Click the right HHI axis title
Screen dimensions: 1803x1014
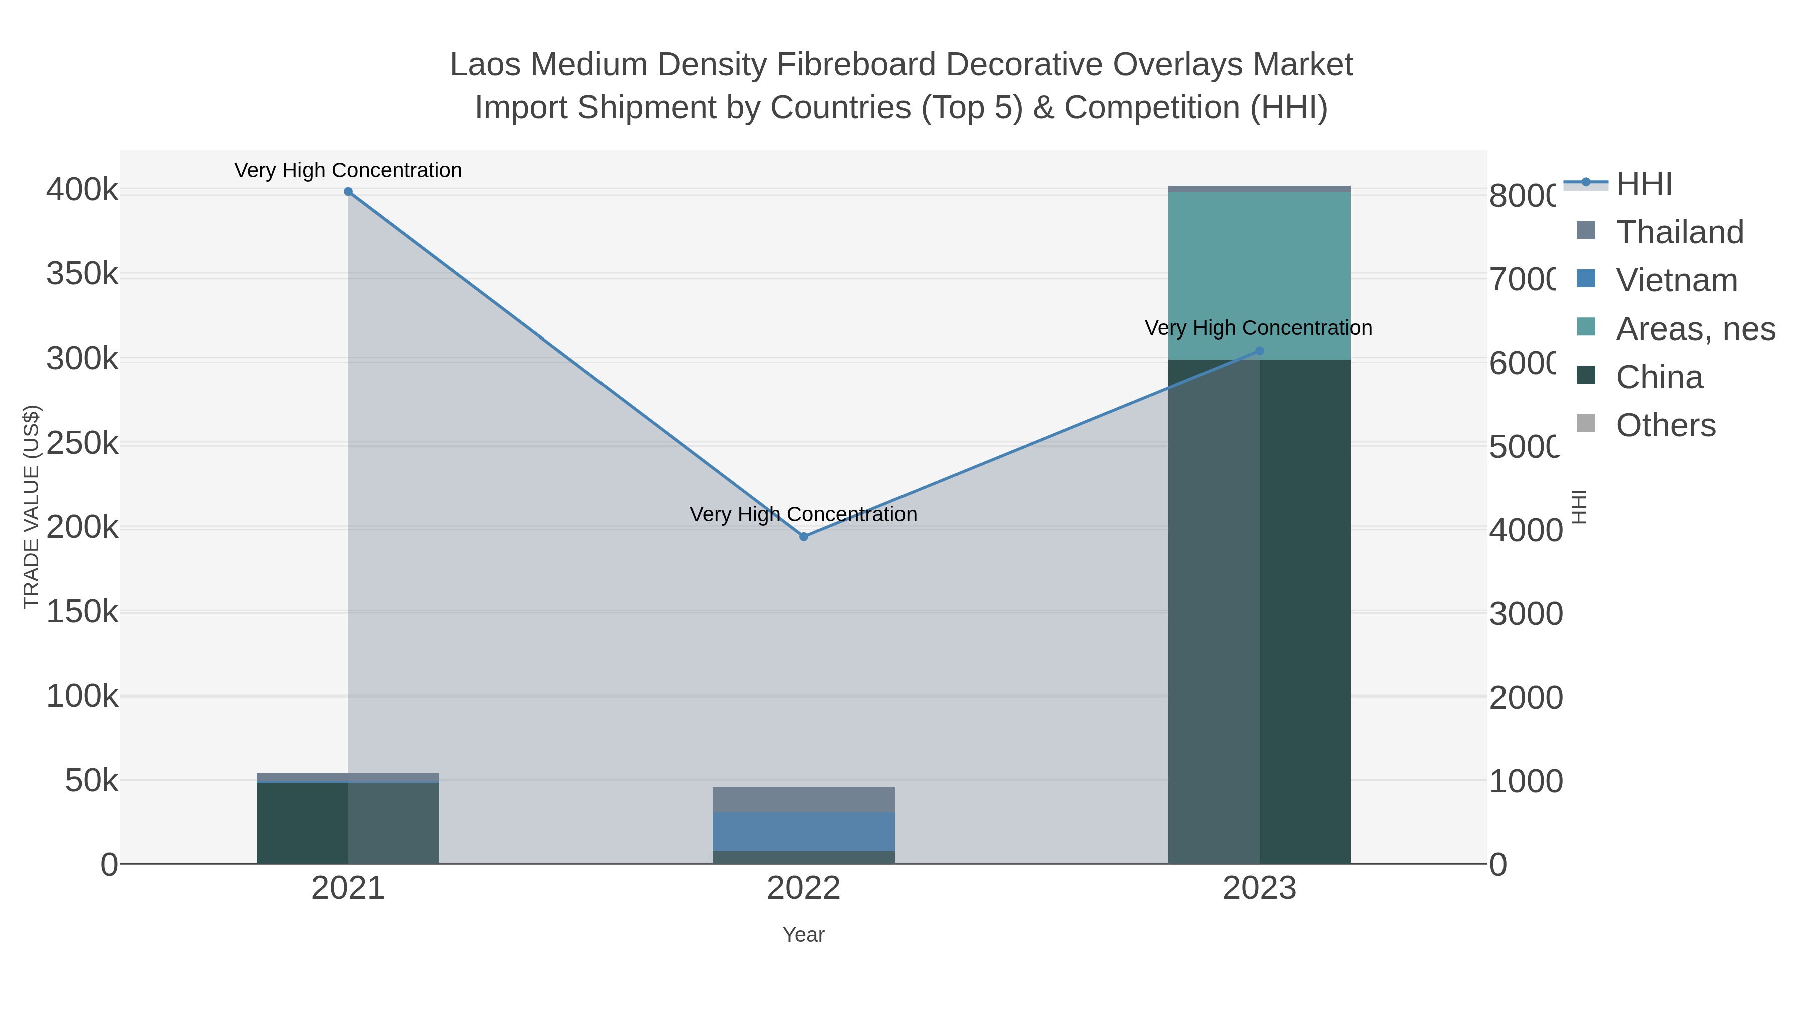(x=1578, y=507)
